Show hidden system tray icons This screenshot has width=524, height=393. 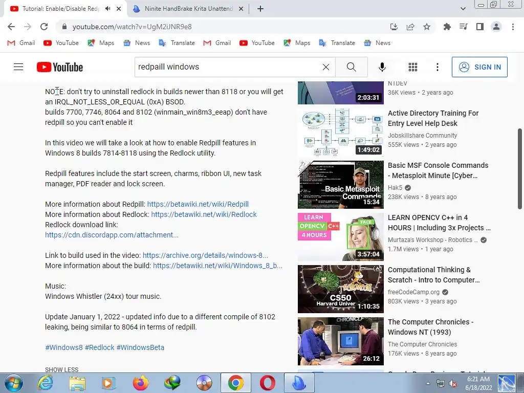428,383
